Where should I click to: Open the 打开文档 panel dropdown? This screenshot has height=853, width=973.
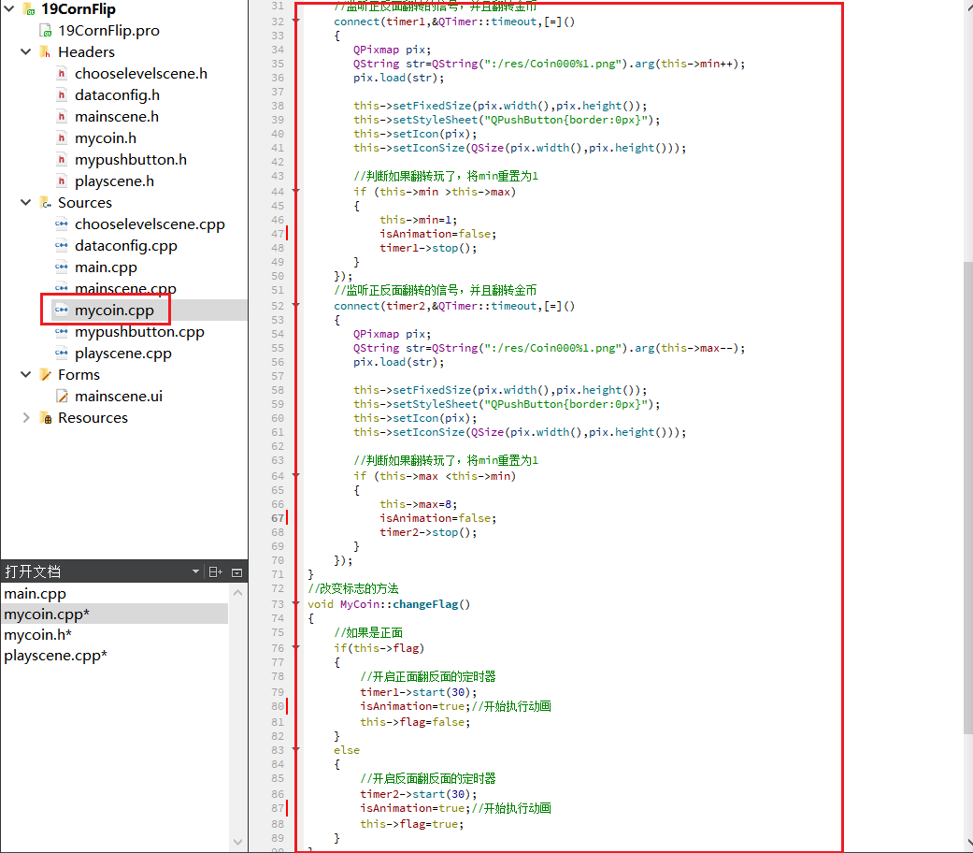pyautogui.click(x=195, y=571)
